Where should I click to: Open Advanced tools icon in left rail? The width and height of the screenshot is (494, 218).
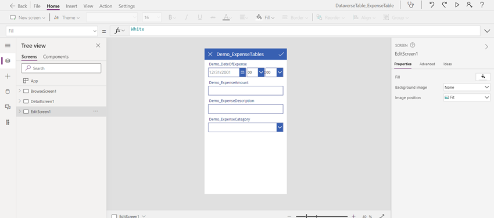[x=8, y=122]
